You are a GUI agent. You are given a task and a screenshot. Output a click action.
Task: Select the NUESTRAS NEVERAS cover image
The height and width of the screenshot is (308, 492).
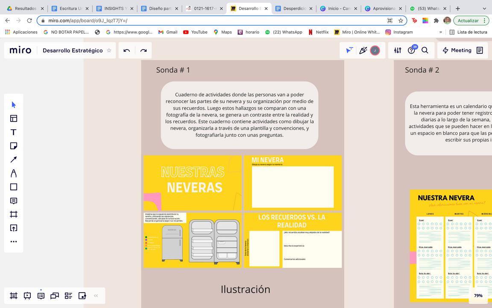(193, 183)
